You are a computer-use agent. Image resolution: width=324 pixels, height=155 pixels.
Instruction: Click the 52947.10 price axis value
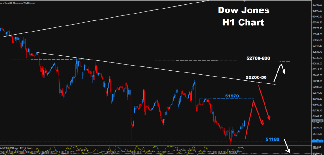[x=318, y=46]
